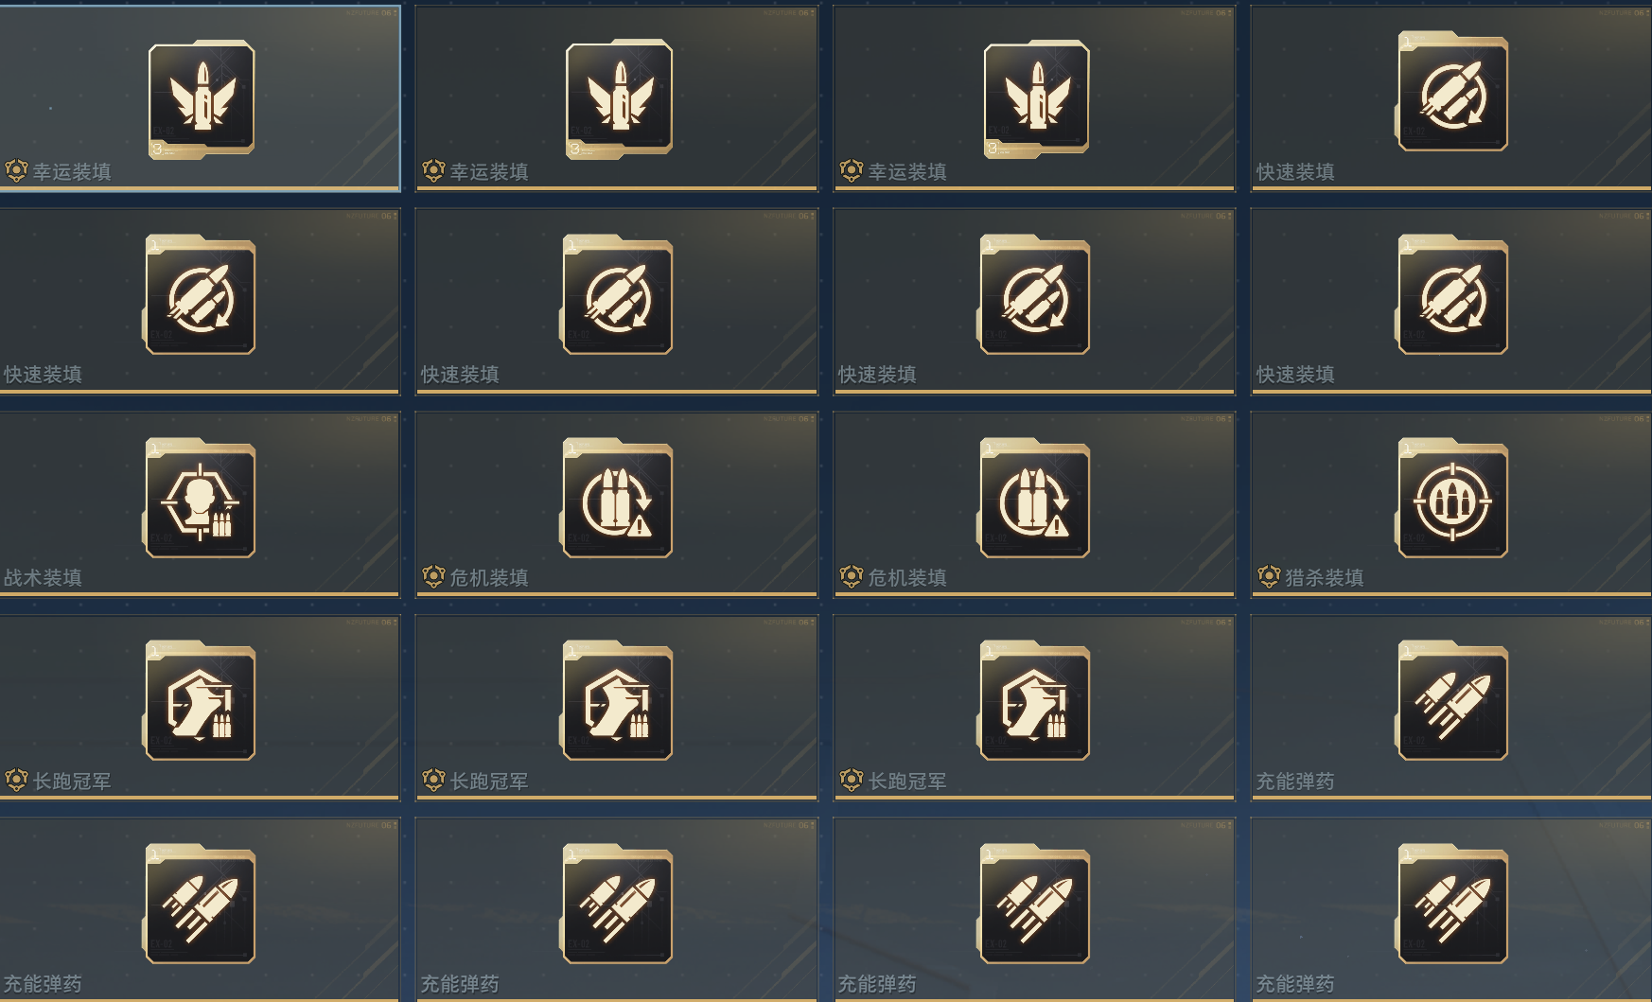Select 充能弹药 card directly below 猎杀装填 column's 充能弹药
This screenshot has width=1652, height=1002.
click(1451, 910)
